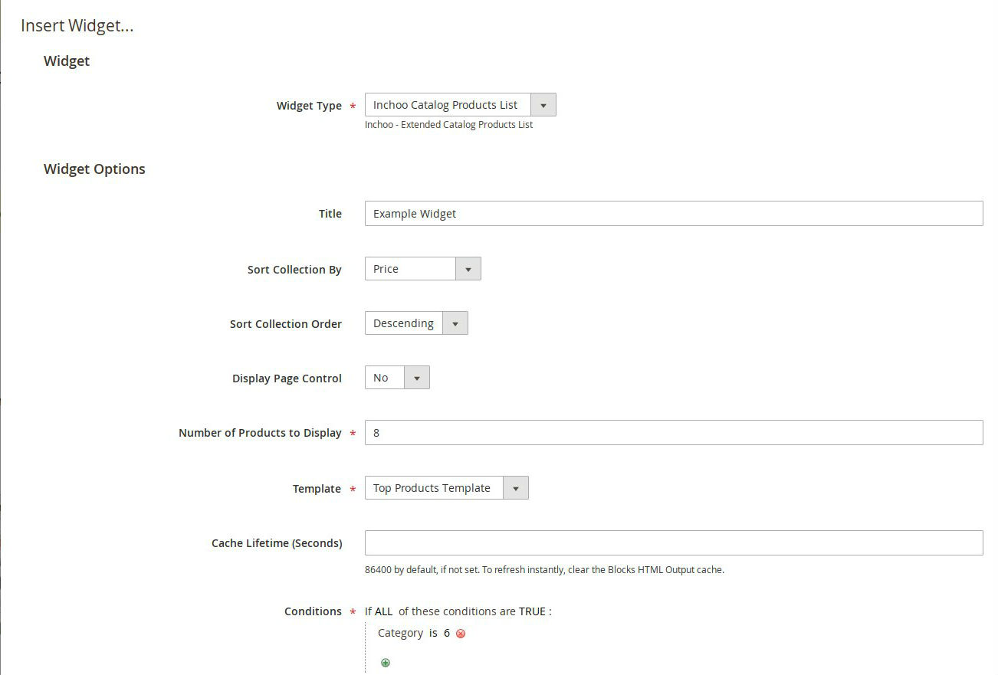Viewport: 998px width, 675px height.
Task: Select the Widget section heading
Action: [67, 61]
